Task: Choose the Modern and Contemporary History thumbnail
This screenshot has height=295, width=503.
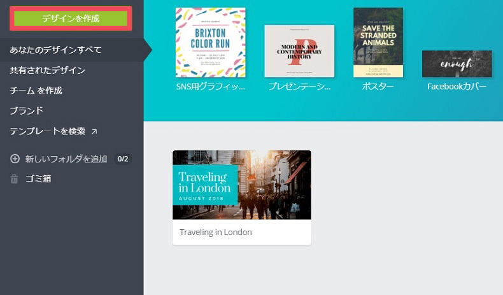Action: (299, 51)
